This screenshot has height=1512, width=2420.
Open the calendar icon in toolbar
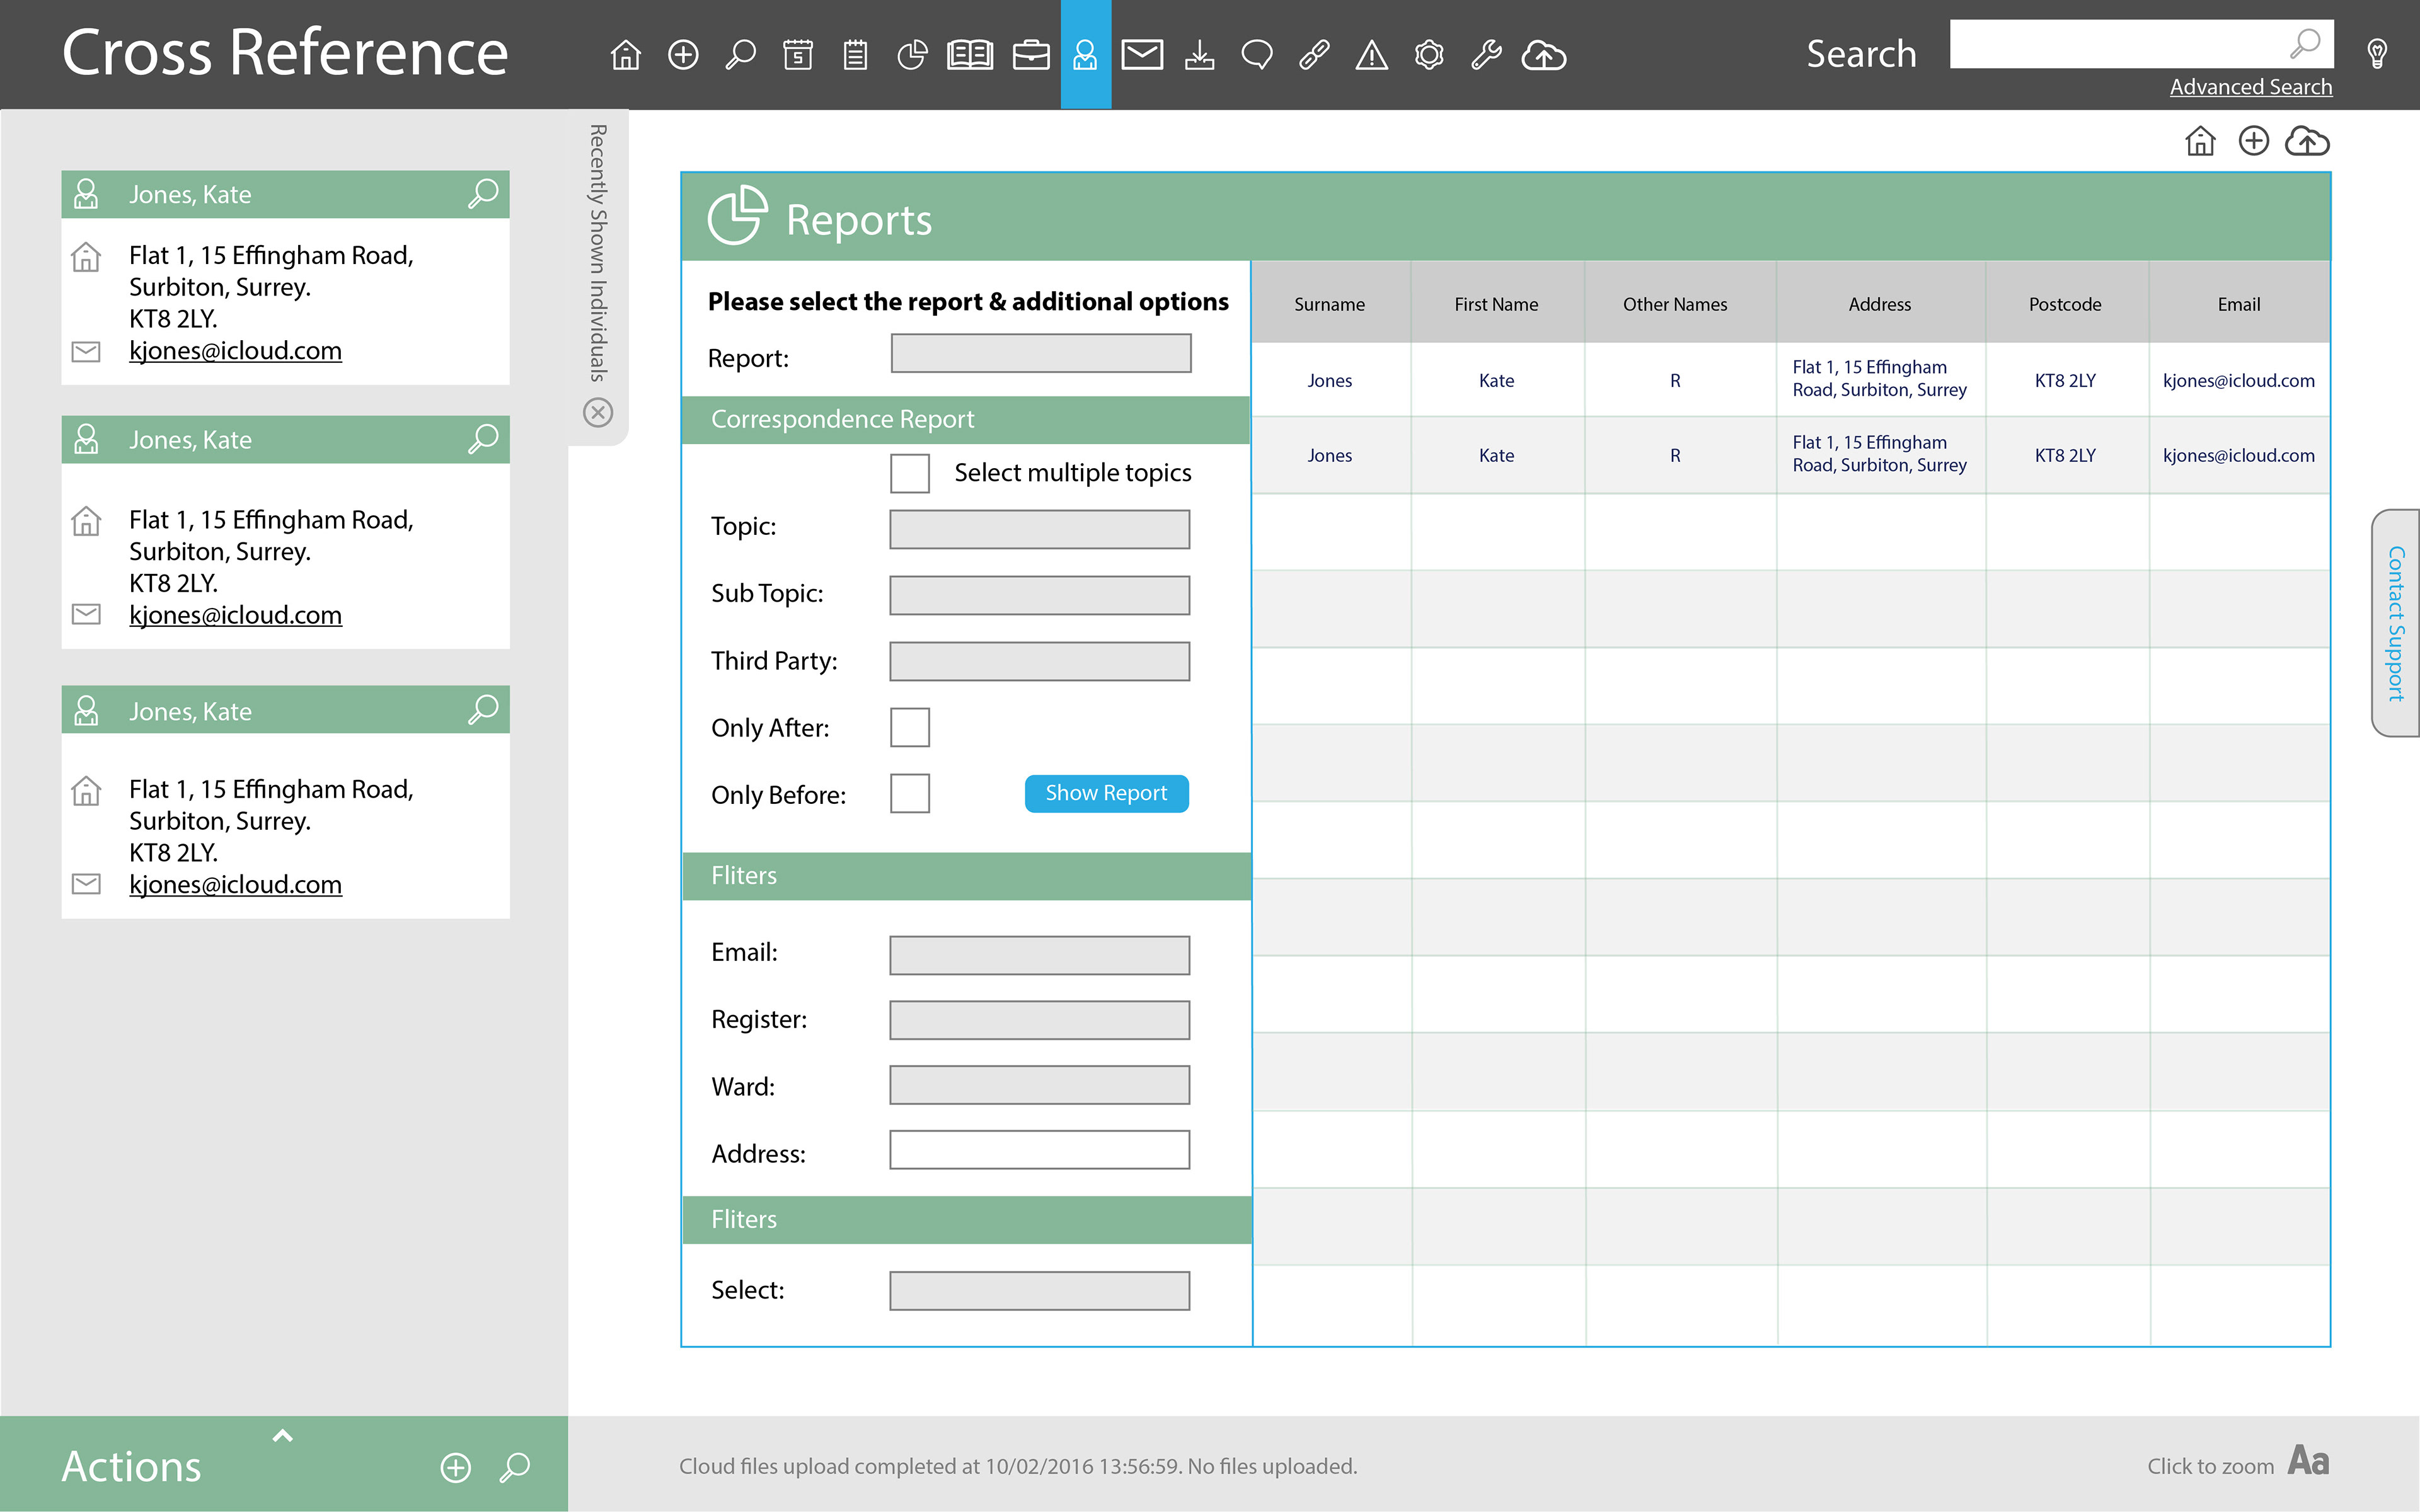797,54
